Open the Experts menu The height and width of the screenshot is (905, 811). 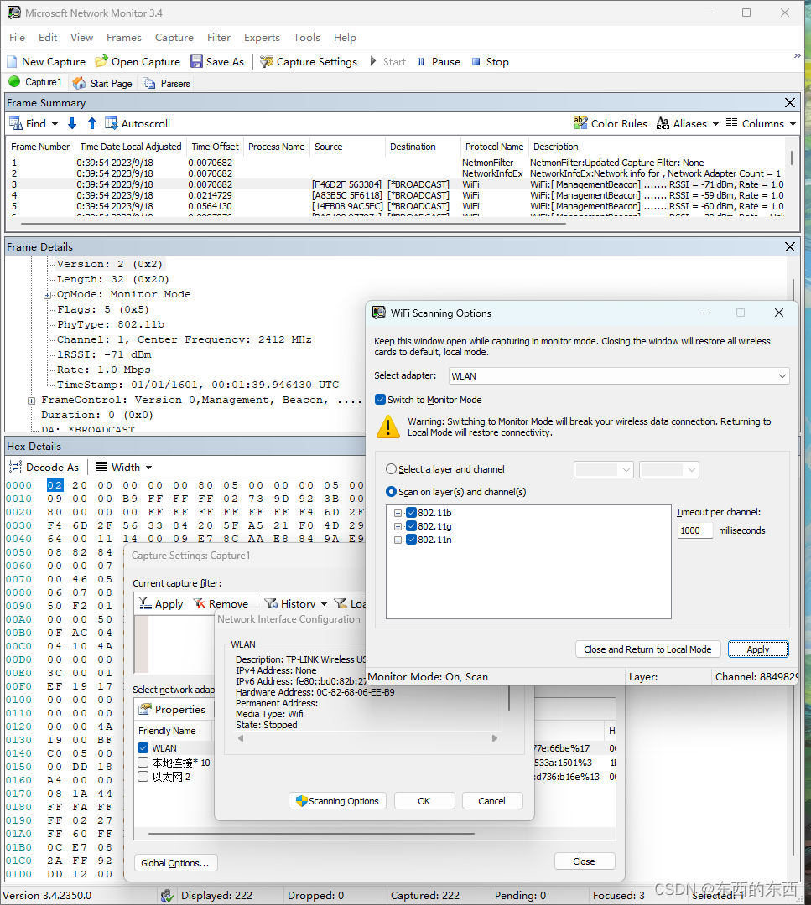(262, 38)
